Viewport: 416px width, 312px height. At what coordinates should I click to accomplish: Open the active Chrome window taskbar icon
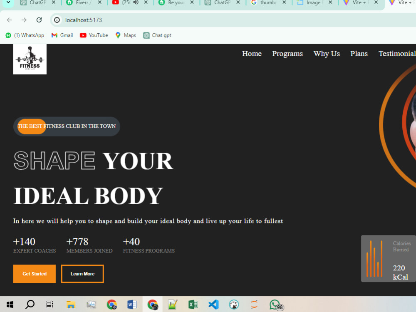[x=153, y=305]
